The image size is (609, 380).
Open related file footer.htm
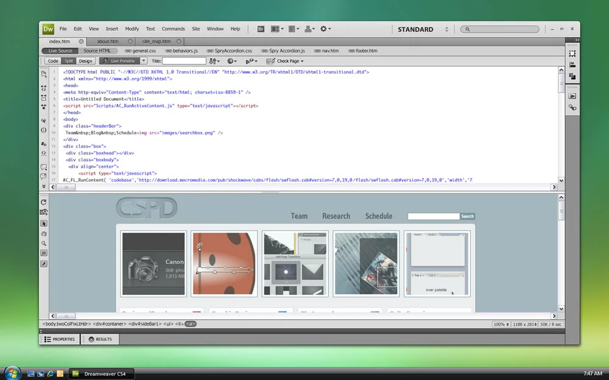(363, 51)
